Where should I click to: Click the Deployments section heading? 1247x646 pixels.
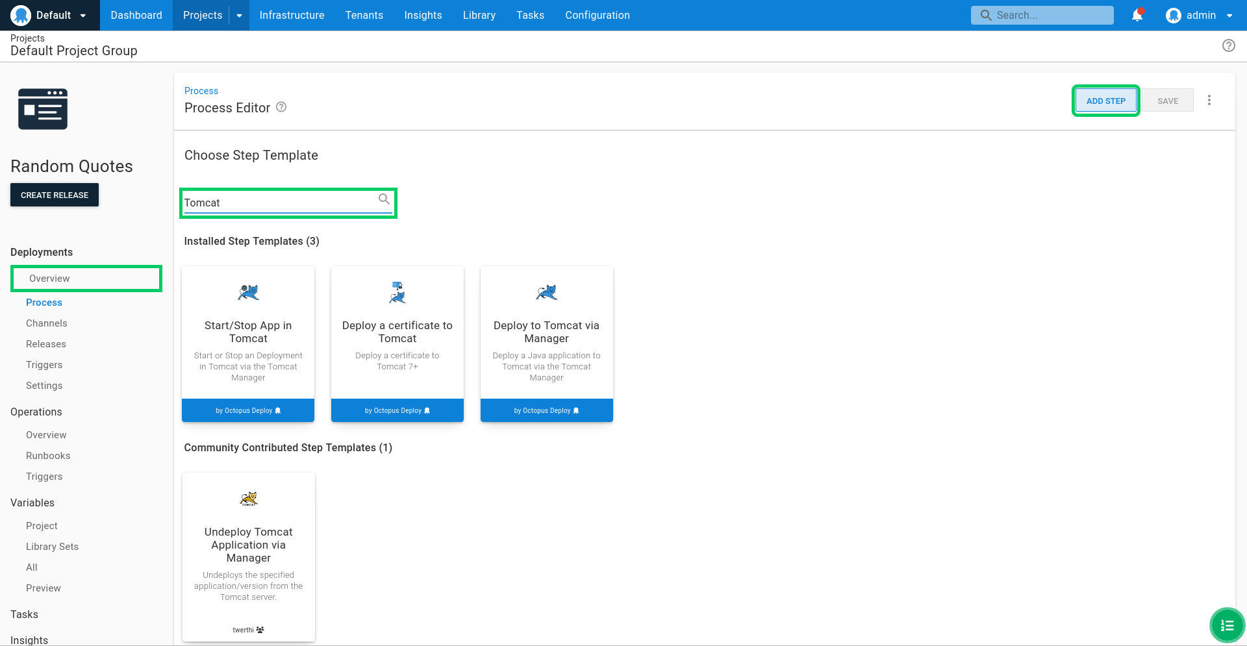42,252
